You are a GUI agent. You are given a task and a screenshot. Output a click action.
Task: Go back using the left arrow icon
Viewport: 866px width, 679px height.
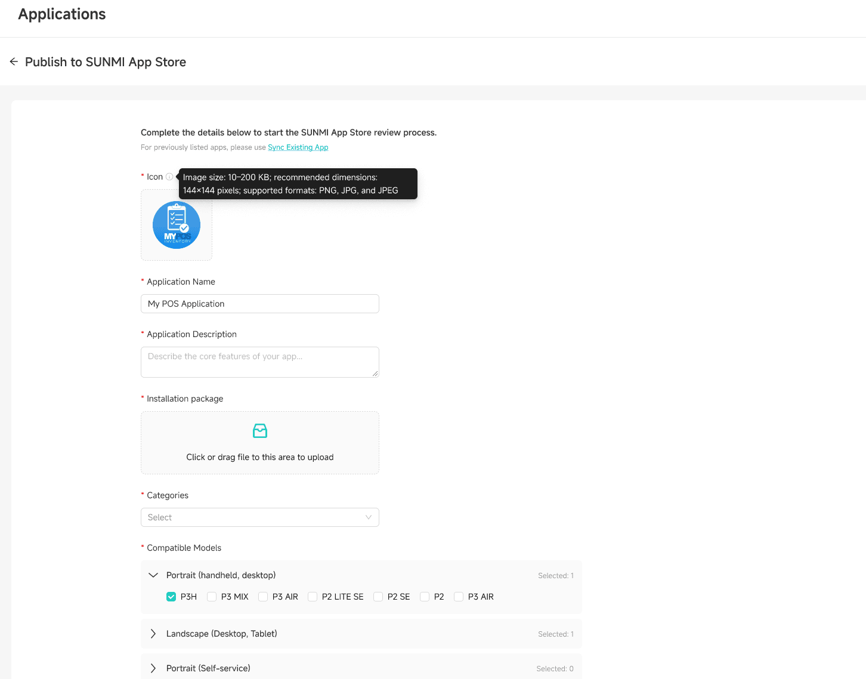coord(14,61)
